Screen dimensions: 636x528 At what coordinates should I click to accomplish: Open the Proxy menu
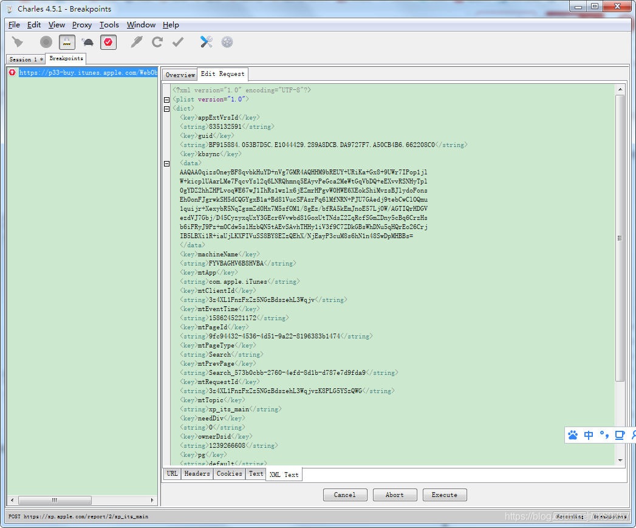tap(82, 25)
